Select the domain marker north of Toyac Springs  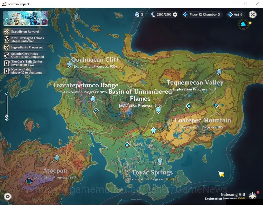(127, 145)
